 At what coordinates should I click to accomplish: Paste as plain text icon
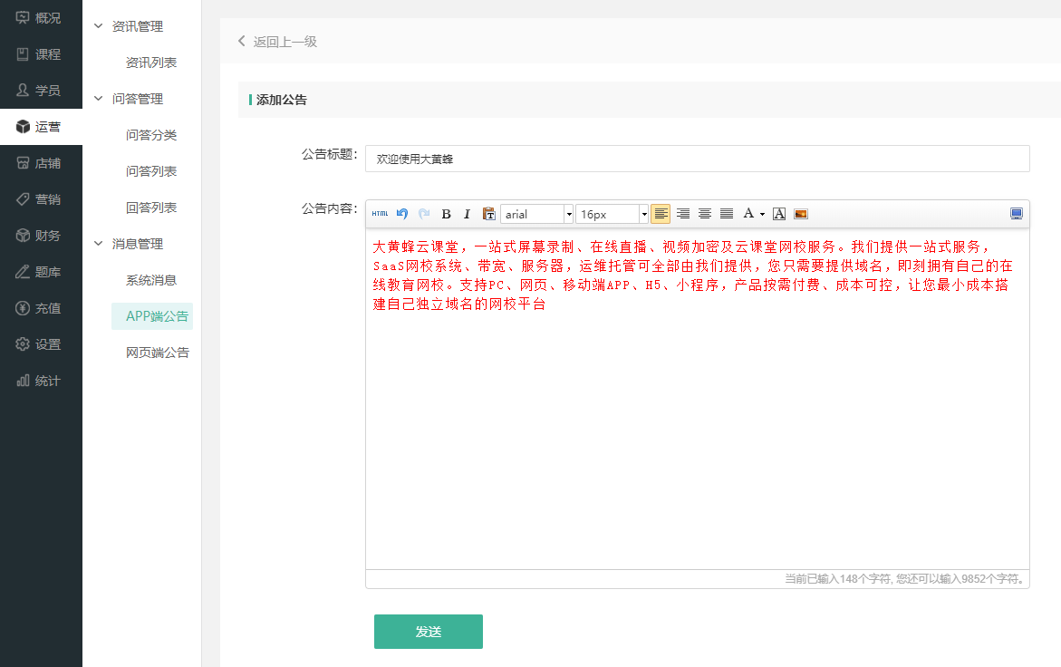tap(488, 214)
